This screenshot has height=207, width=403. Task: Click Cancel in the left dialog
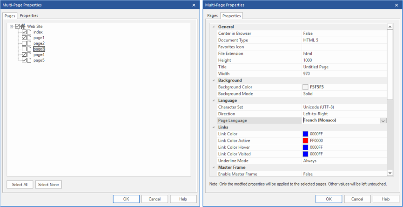pyautogui.click(x=154, y=199)
